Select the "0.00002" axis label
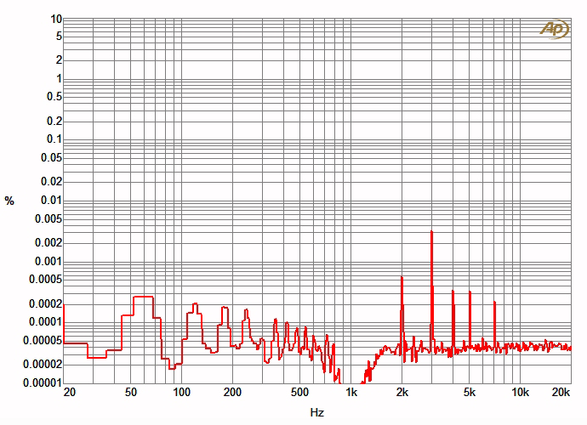The image size is (587, 425). click(43, 364)
